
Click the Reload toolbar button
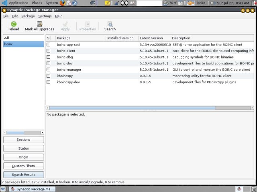point(14,26)
